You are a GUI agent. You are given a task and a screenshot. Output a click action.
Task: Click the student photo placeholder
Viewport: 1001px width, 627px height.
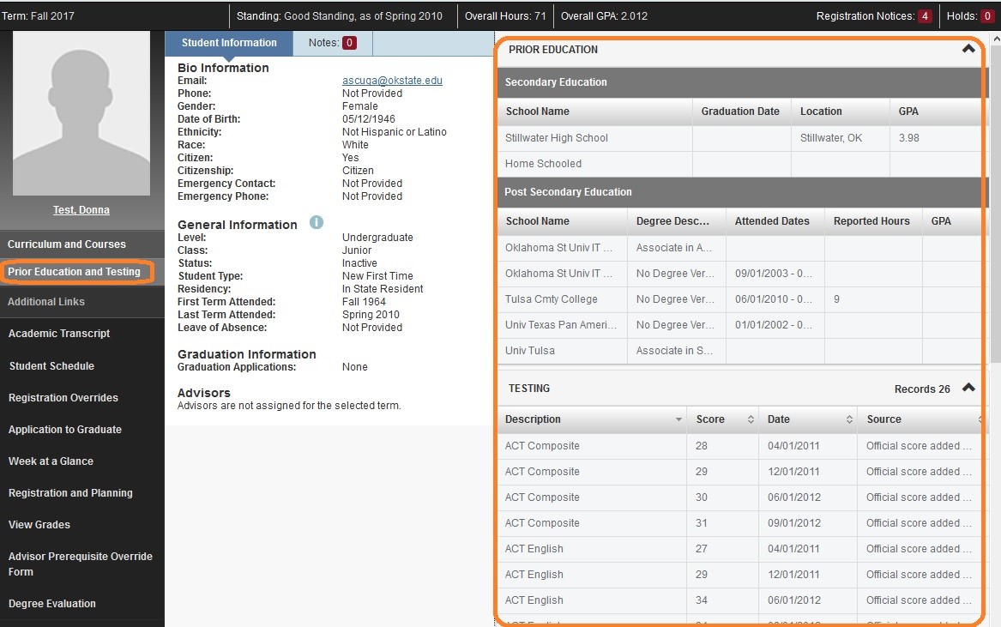tap(81, 112)
